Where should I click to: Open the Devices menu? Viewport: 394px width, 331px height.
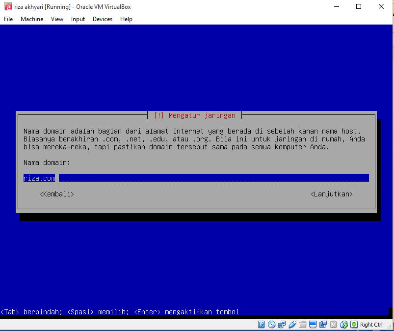tap(103, 19)
